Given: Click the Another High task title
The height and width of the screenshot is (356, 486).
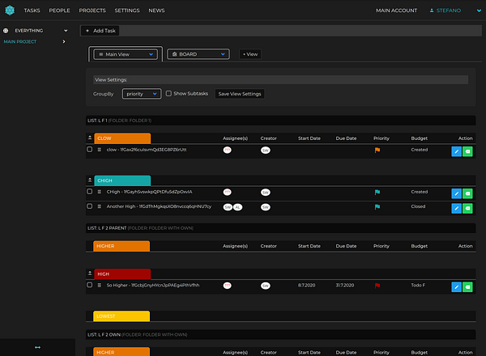Looking at the screenshot, I should coord(159,206).
